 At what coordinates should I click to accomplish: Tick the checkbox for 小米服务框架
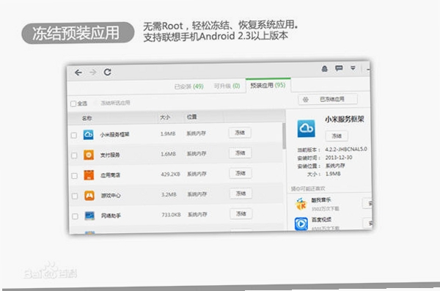(74, 136)
